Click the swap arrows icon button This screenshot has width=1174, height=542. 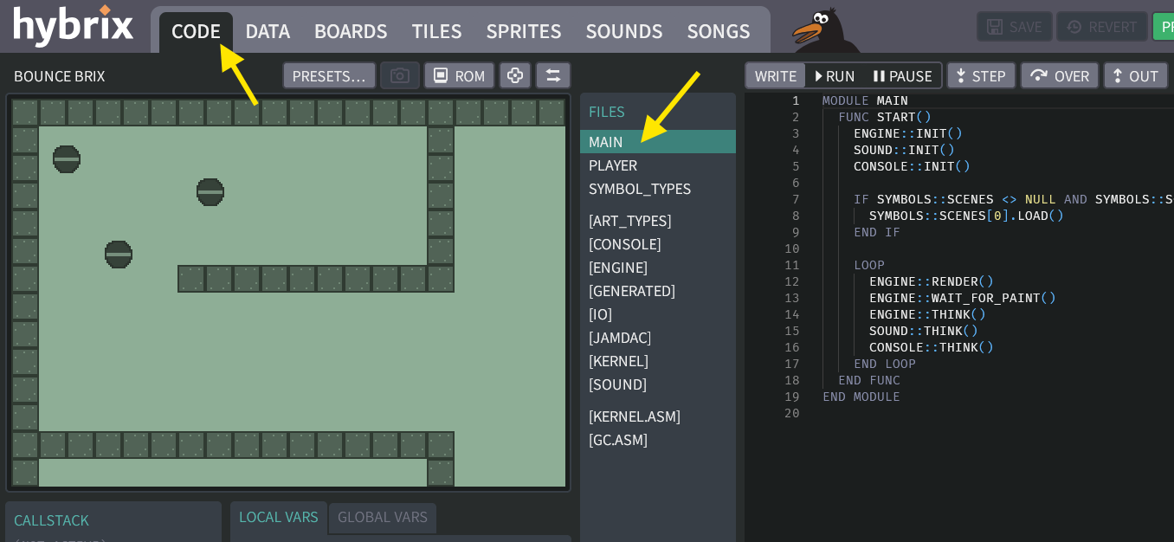click(x=552, y=75)
